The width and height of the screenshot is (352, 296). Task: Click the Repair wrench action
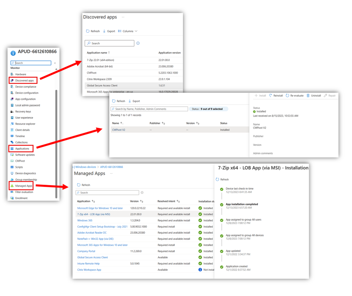[x=325, y=96]
